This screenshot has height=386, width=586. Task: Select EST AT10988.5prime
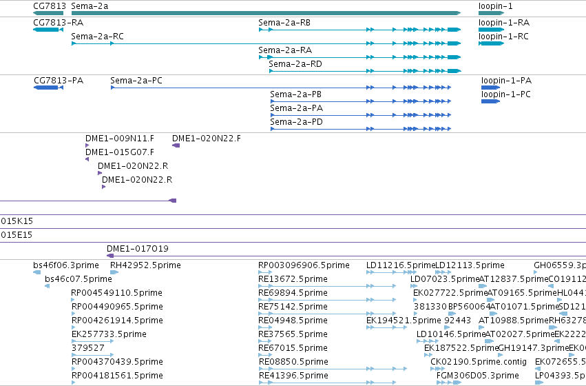tap(514, 321)
